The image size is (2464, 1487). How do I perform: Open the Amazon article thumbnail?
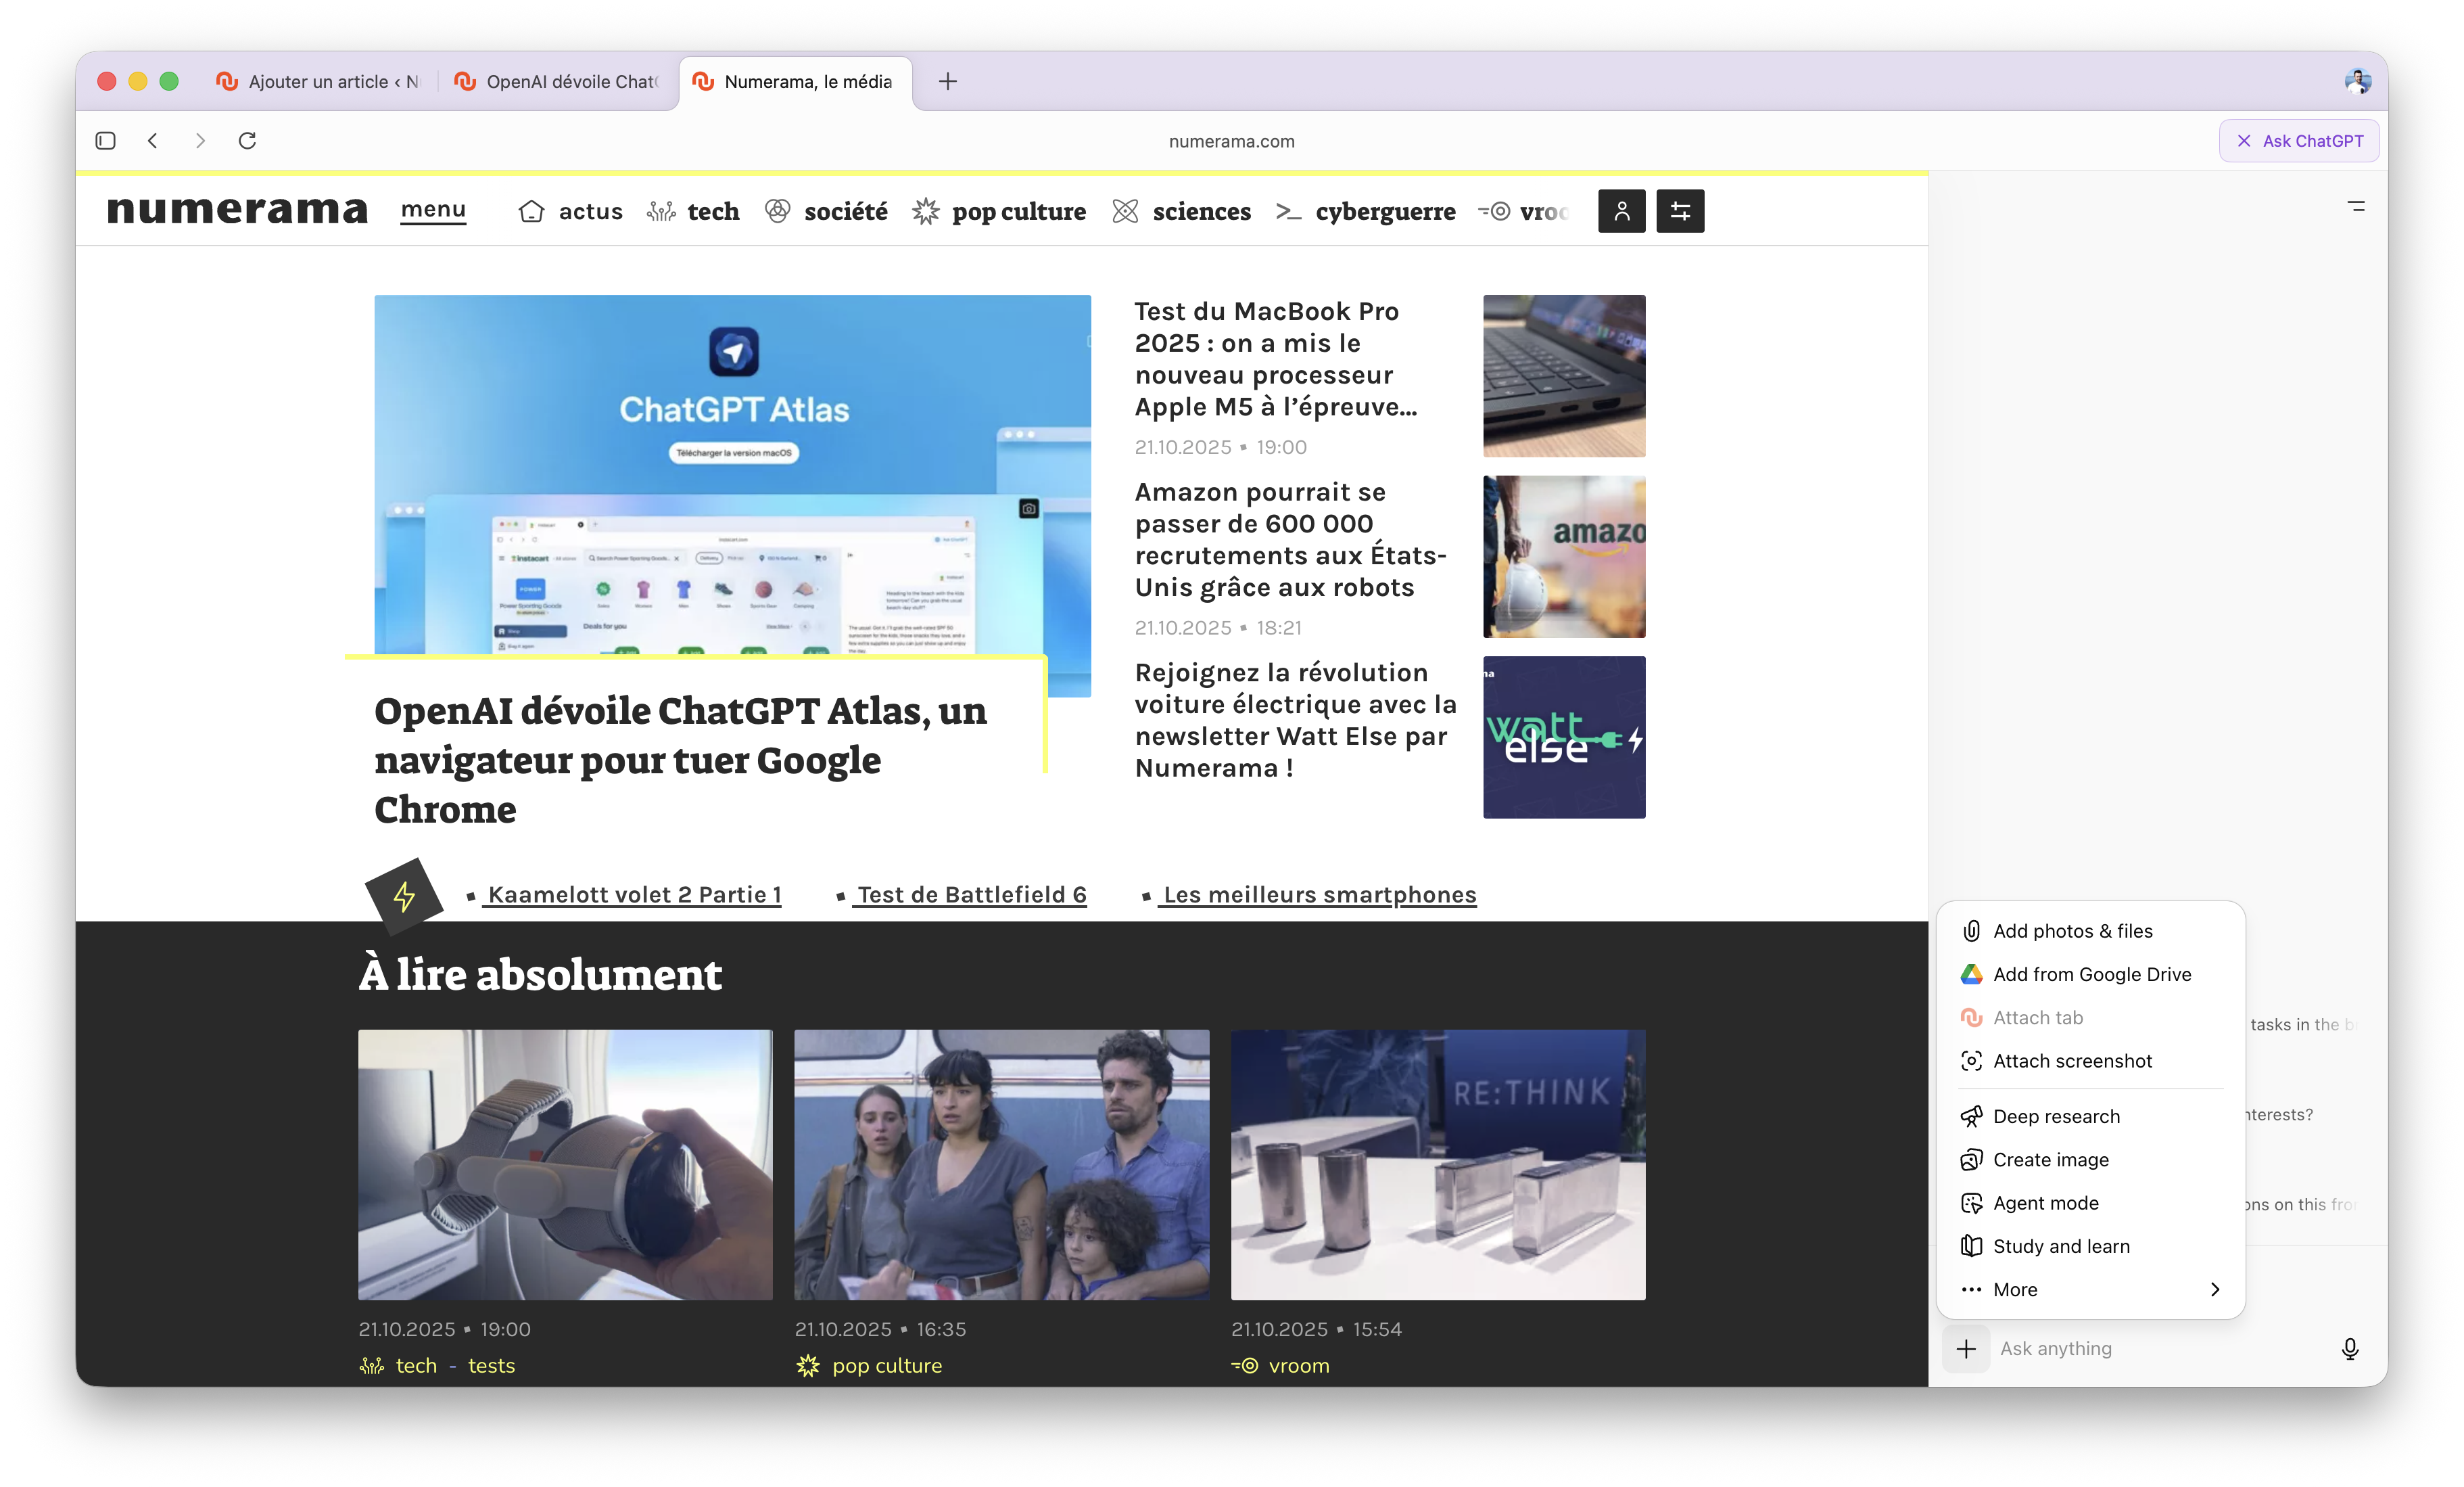(1563, 556)
